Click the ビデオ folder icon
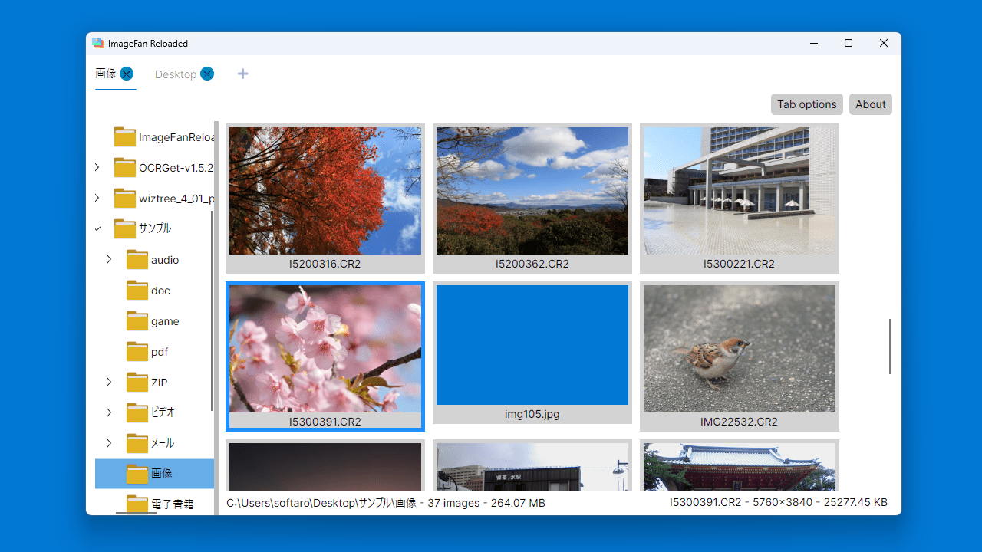The width and height of the screenshot is (982, 552). point(137,412)
